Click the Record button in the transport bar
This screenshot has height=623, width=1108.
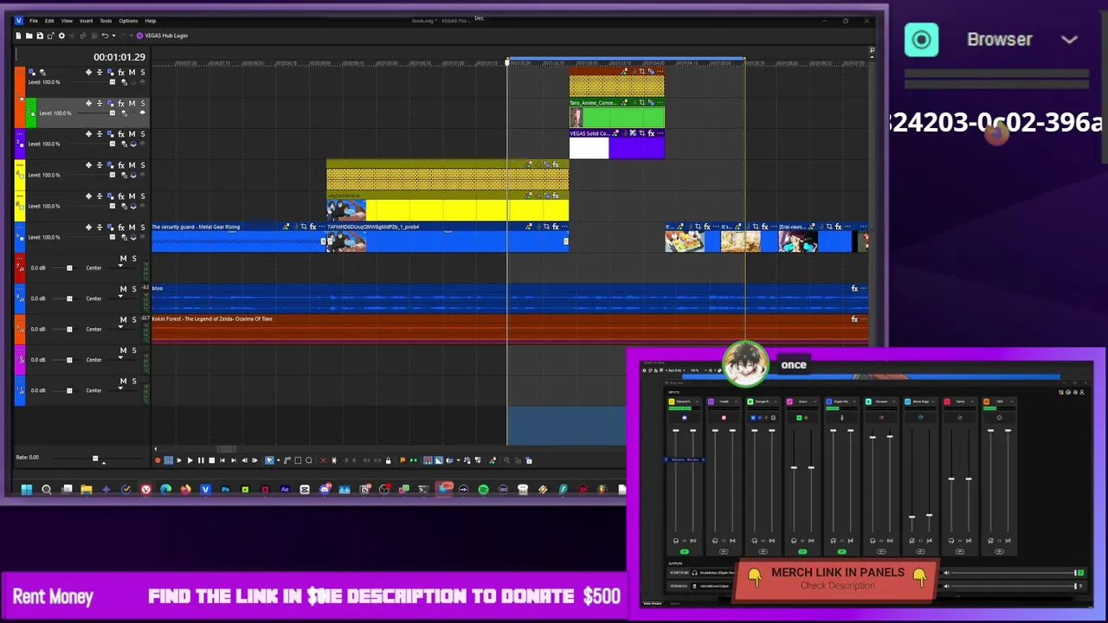[x=158, y=460]
